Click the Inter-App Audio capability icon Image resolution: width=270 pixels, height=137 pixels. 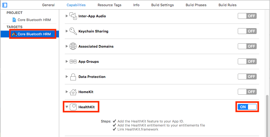pos(73,16)
